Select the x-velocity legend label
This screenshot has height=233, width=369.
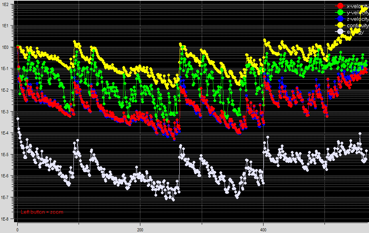(357, 6)
